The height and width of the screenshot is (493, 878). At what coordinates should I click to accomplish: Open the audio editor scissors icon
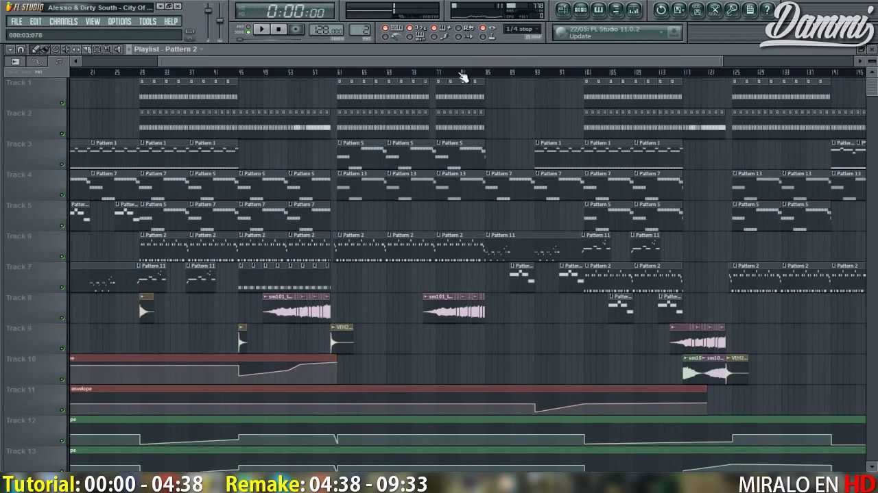(x=715, y=10)
